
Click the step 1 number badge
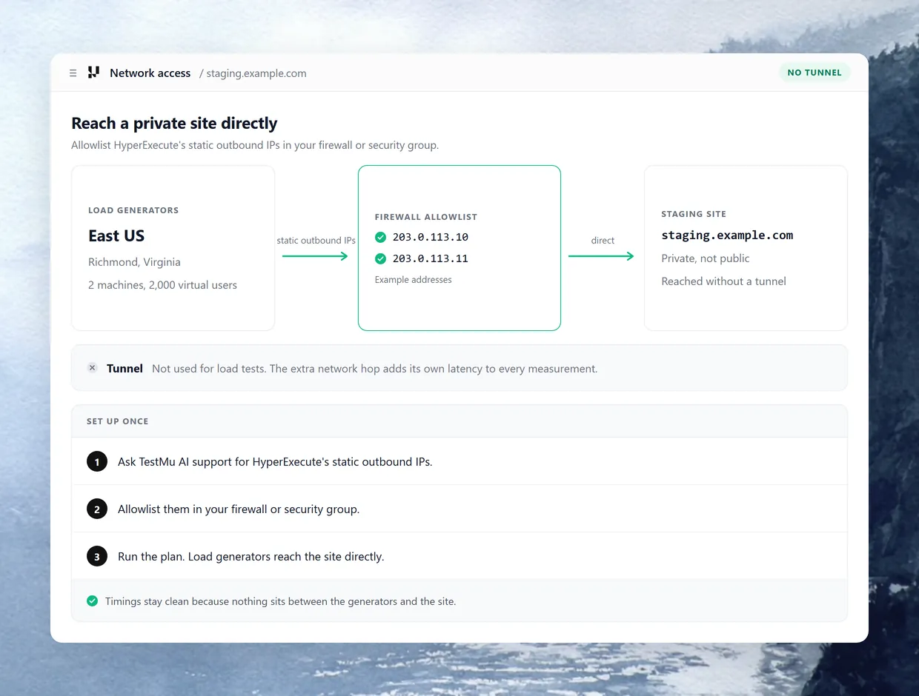point(97,462)
